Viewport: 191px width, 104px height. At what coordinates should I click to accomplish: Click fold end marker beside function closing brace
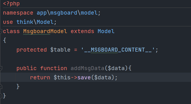(1, 87)
